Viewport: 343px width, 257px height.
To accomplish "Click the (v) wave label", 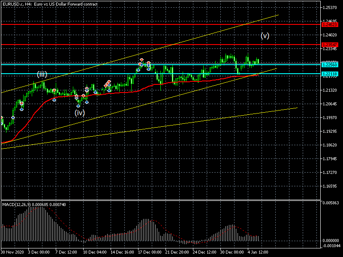I will point(265,36).
